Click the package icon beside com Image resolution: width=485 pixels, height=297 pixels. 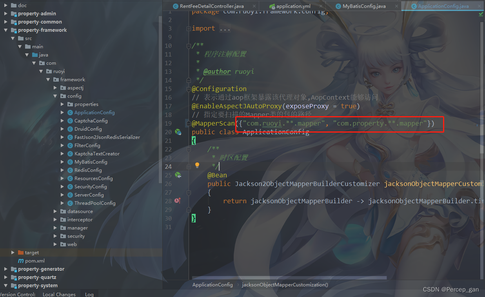[42, 63]
